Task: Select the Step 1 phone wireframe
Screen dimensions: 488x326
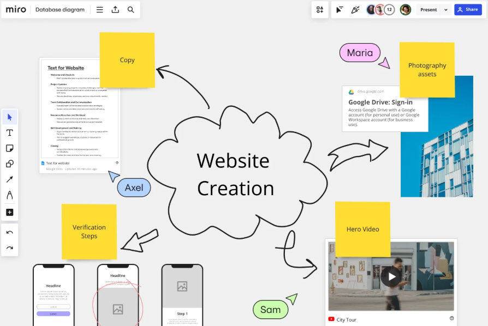Action: pyautogui.click(x=182, y=295)
